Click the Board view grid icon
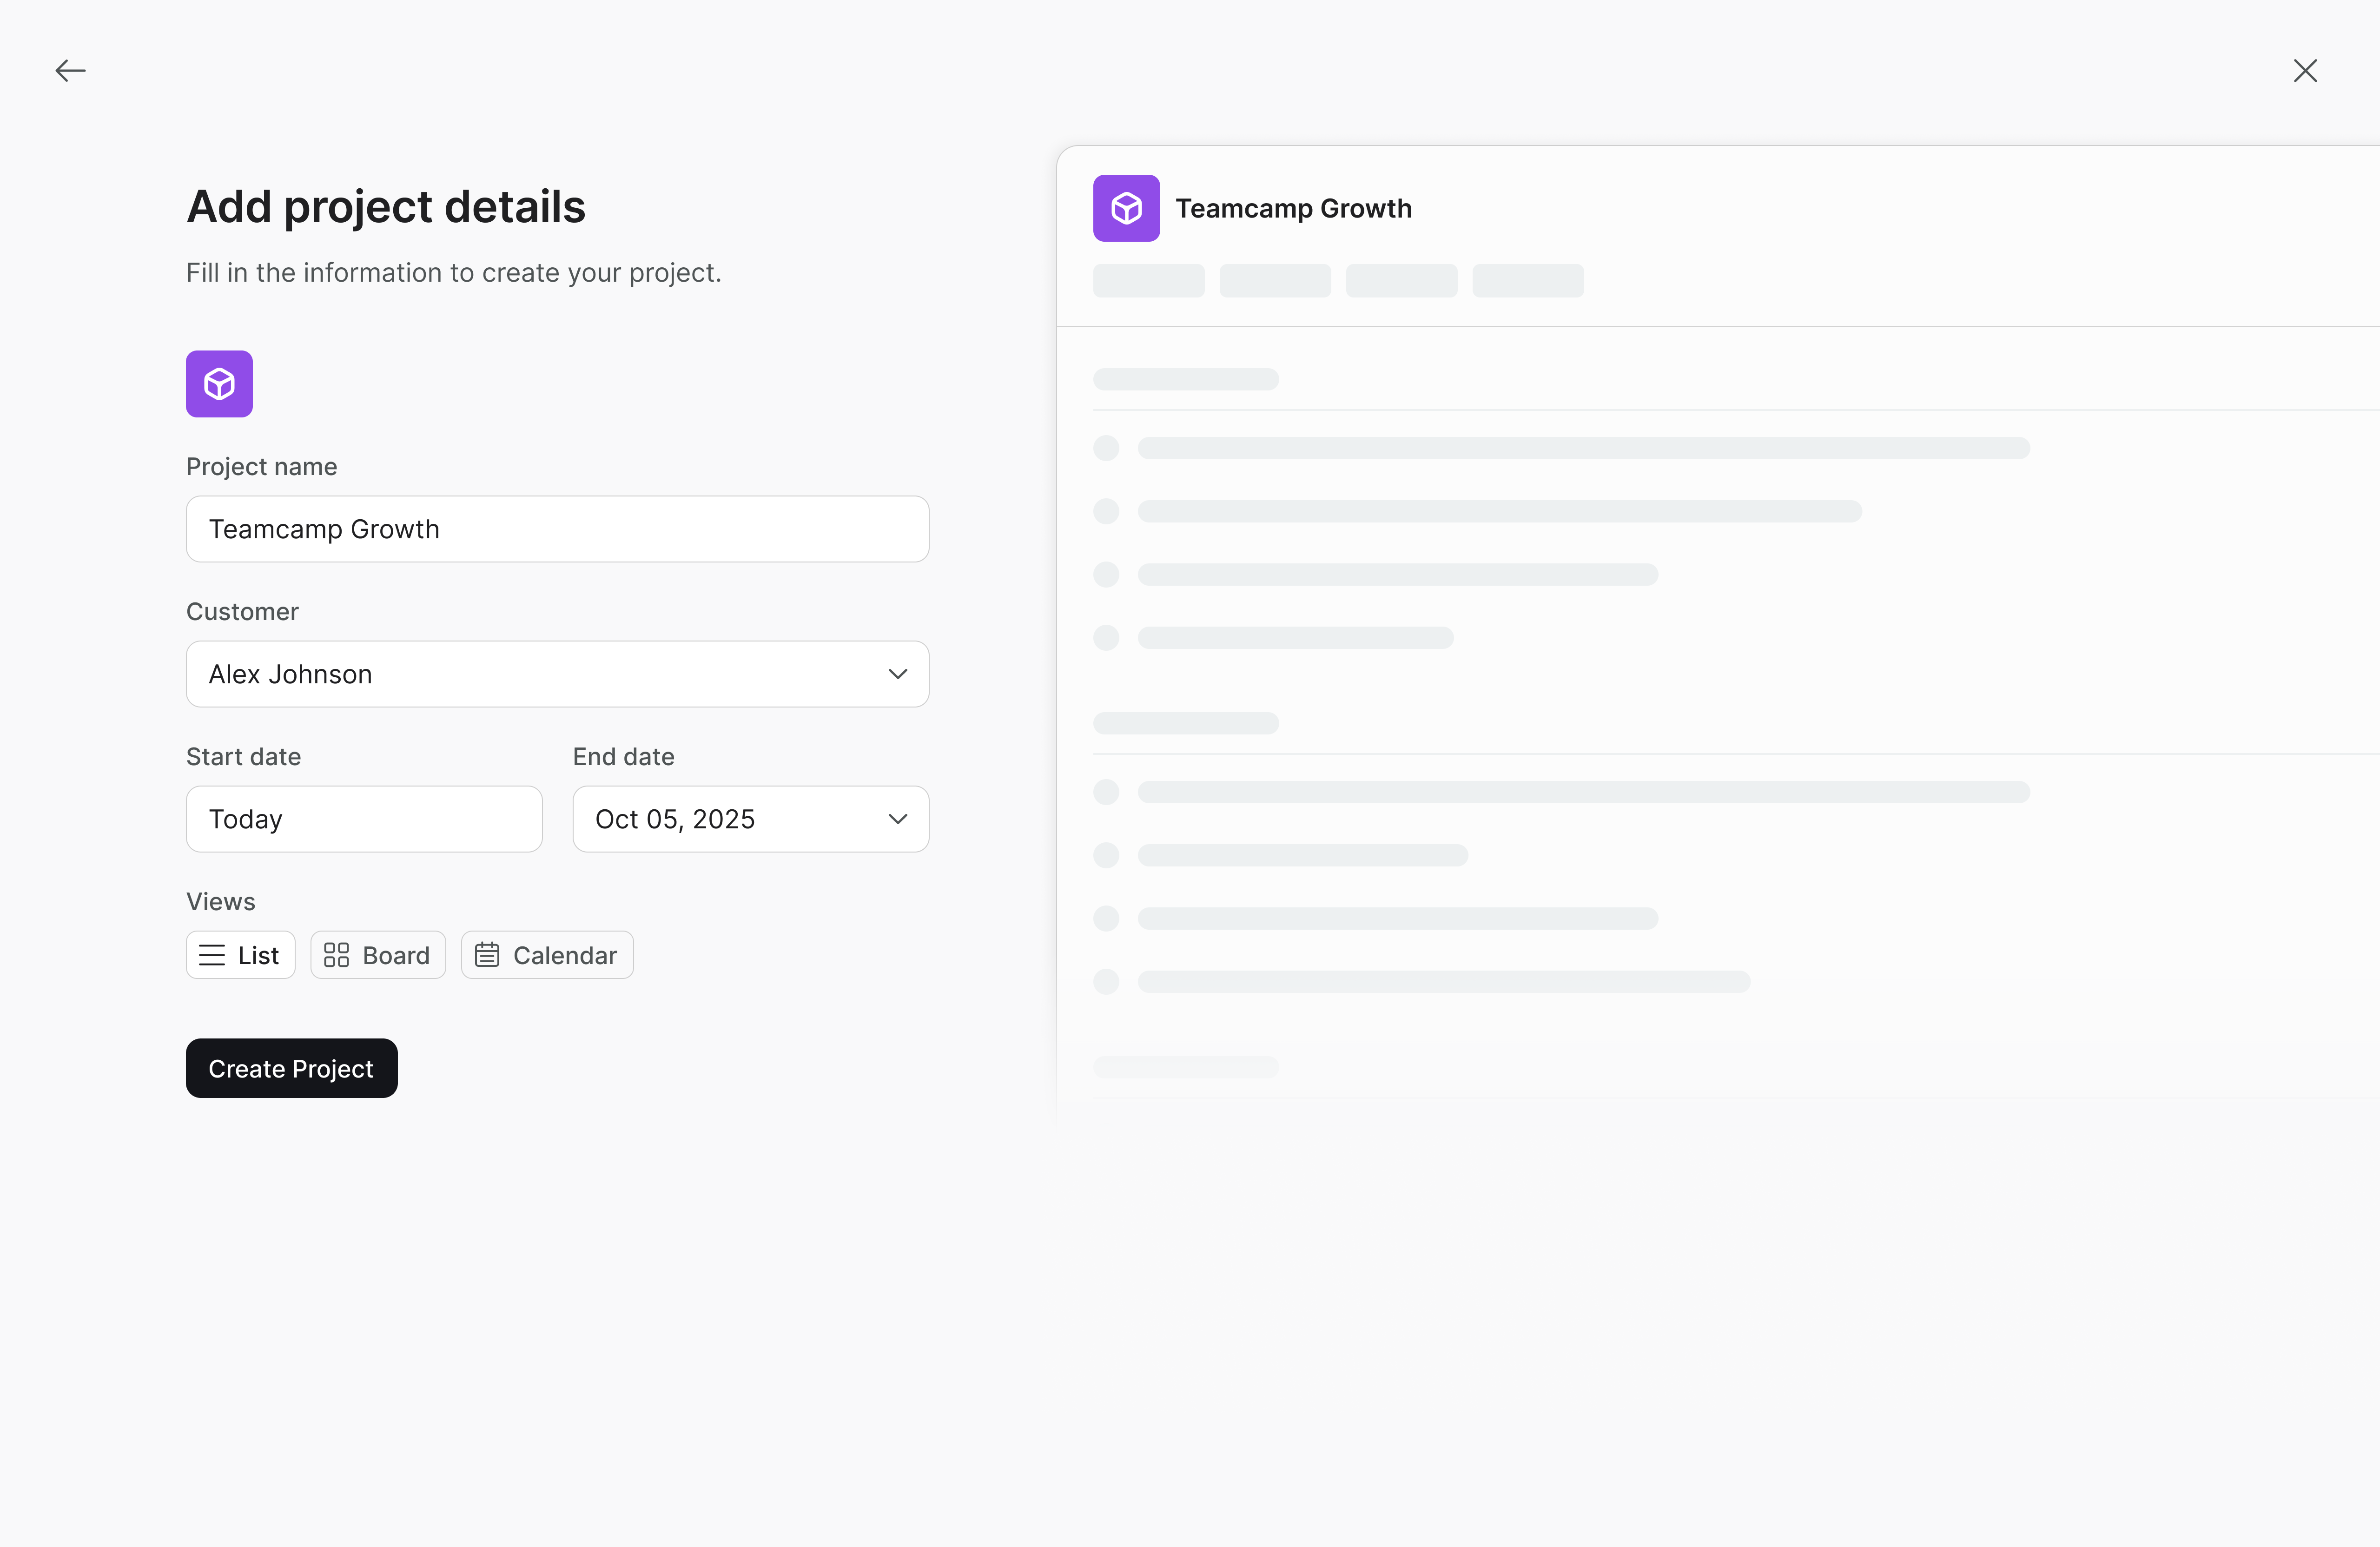This screenshot has width=2380, height=1547. pos(336,955)
